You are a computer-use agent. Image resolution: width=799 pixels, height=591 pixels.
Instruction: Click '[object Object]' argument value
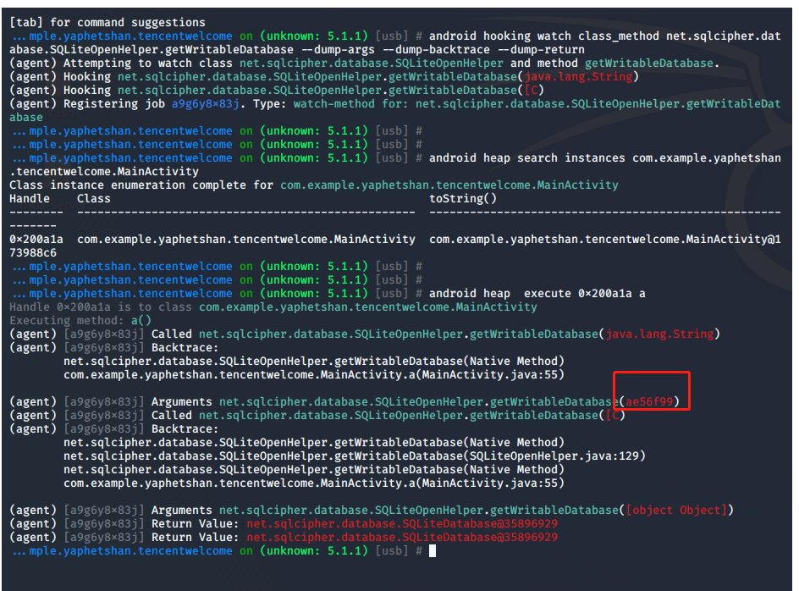(676, 510)
